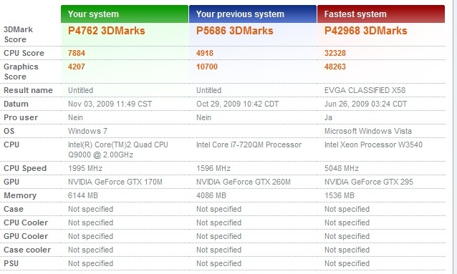Click the P4762 3DMarks score
Screen dimensions: 457x274
click(x=107, y=31)
